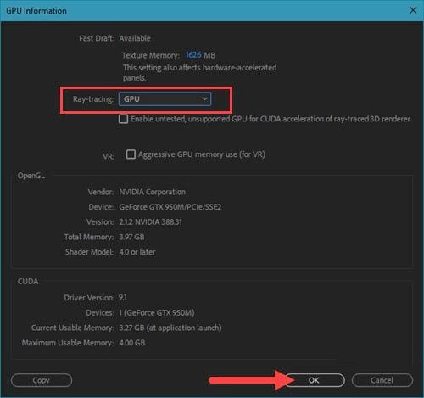Click the 2.1.2 NVIDIA 388.31 version text
The image size is (424, 398).
coord(151,222)
